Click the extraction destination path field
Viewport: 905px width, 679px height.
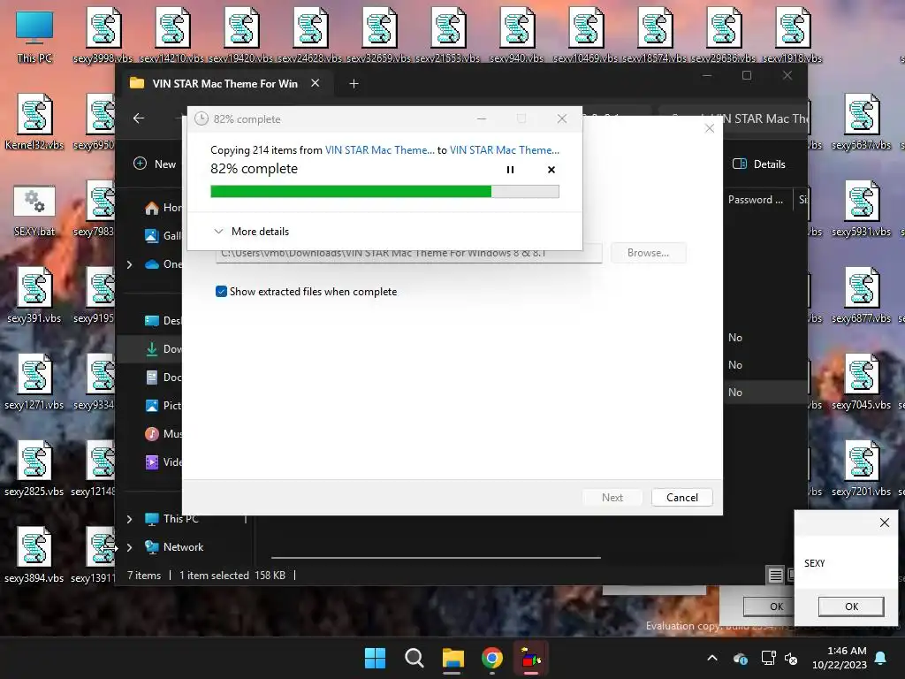(x=408, y=254)
